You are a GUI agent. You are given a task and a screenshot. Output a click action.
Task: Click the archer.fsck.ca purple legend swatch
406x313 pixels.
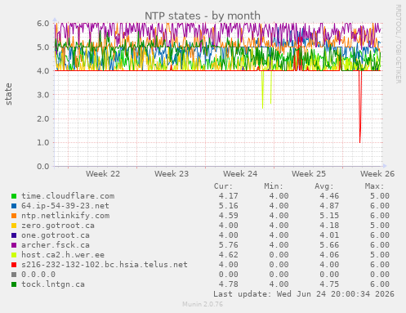point(14,245)
